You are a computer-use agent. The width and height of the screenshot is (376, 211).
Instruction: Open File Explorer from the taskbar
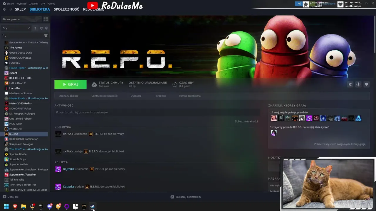point(23,206)
